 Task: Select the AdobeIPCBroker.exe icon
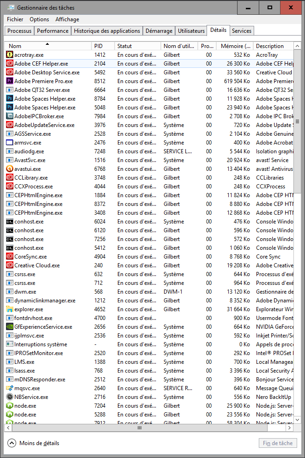pos(10,116)
